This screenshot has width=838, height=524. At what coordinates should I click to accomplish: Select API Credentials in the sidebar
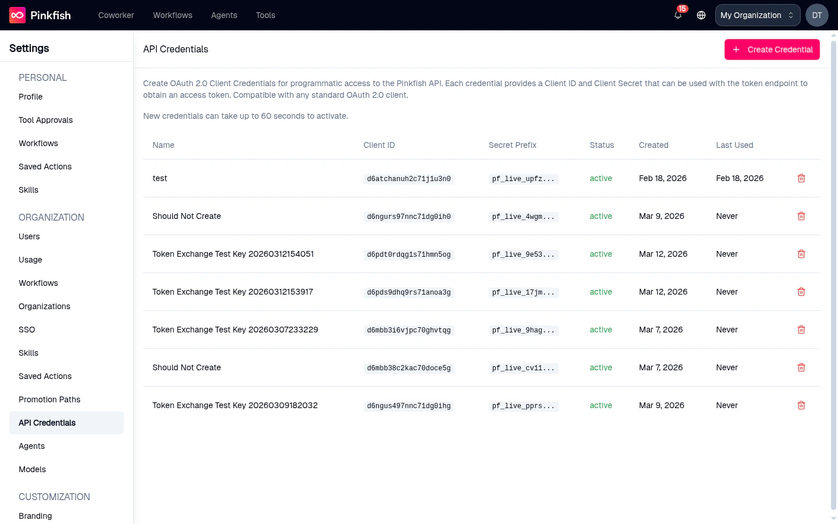47,423
